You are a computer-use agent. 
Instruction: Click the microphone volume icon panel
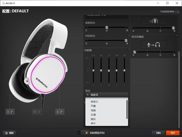(154, 21)
